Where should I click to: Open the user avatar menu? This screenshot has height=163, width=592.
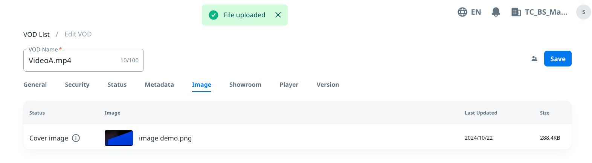(583, 12)
